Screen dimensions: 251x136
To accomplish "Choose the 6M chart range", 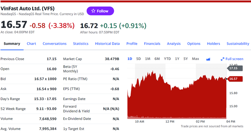I will point(157,59).
